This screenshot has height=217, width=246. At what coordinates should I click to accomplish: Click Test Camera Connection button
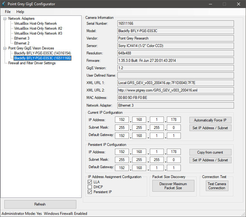pyautogui.click(x=217, y=186)
